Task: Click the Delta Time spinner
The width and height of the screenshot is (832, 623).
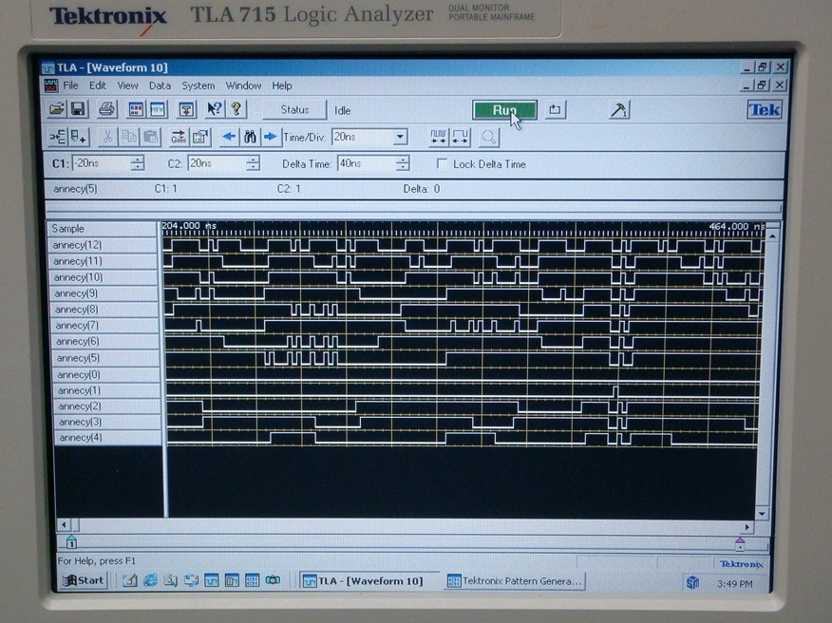Action: click(x=403, y=163)
